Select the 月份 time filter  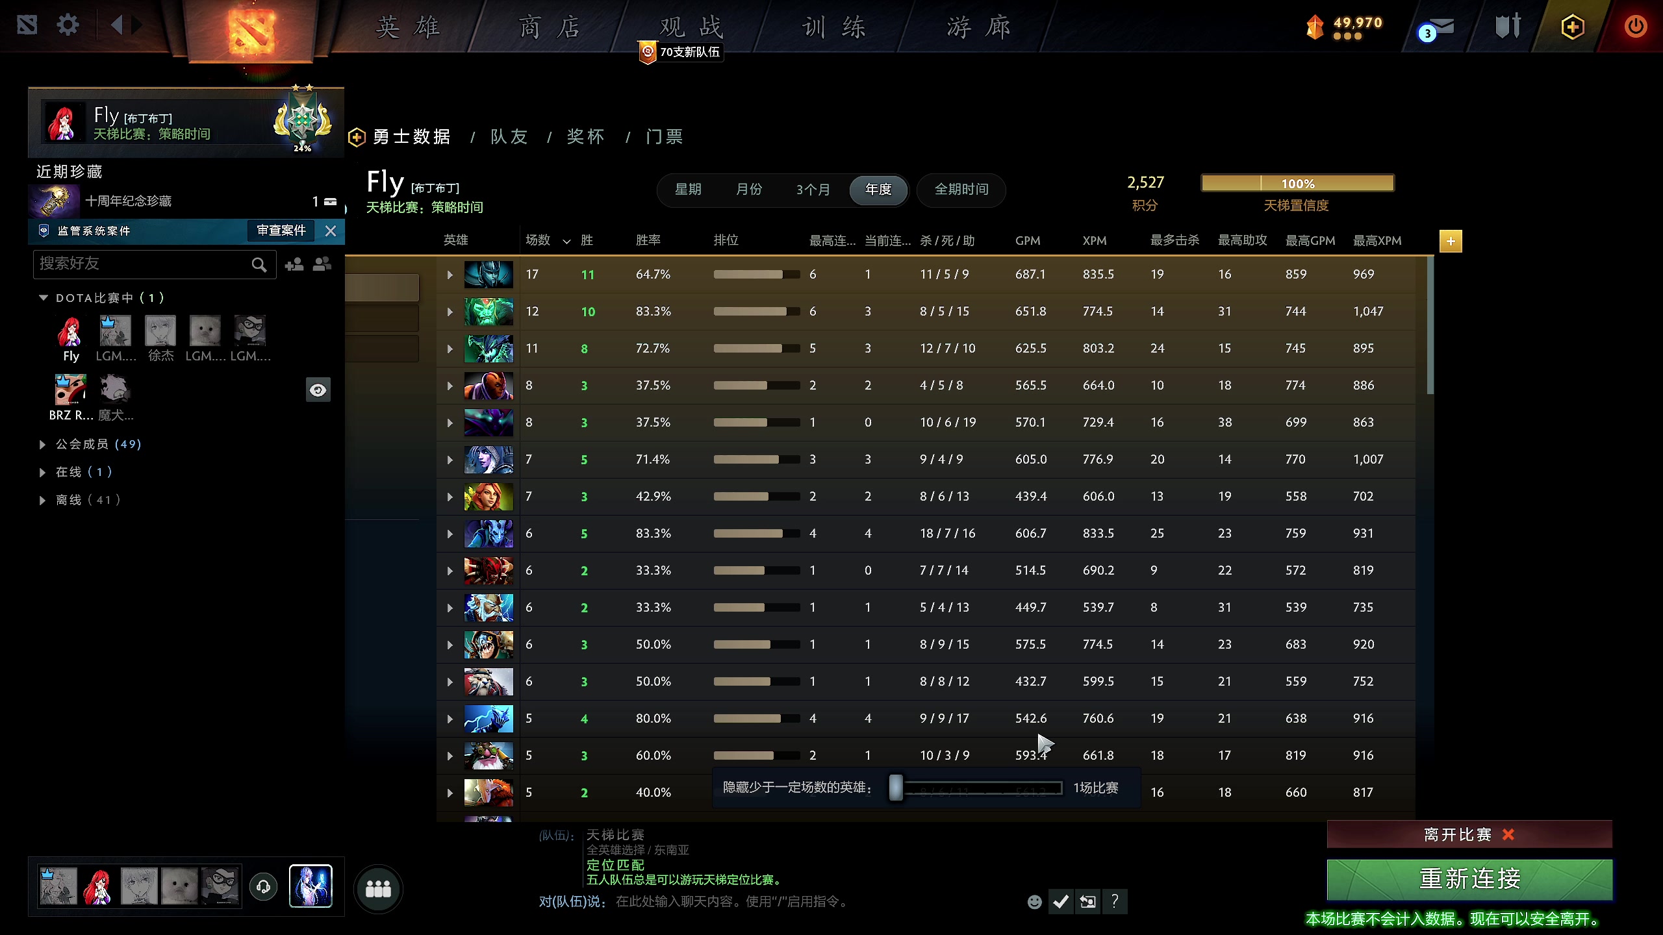pyautogui.click(x=749, y=190)
